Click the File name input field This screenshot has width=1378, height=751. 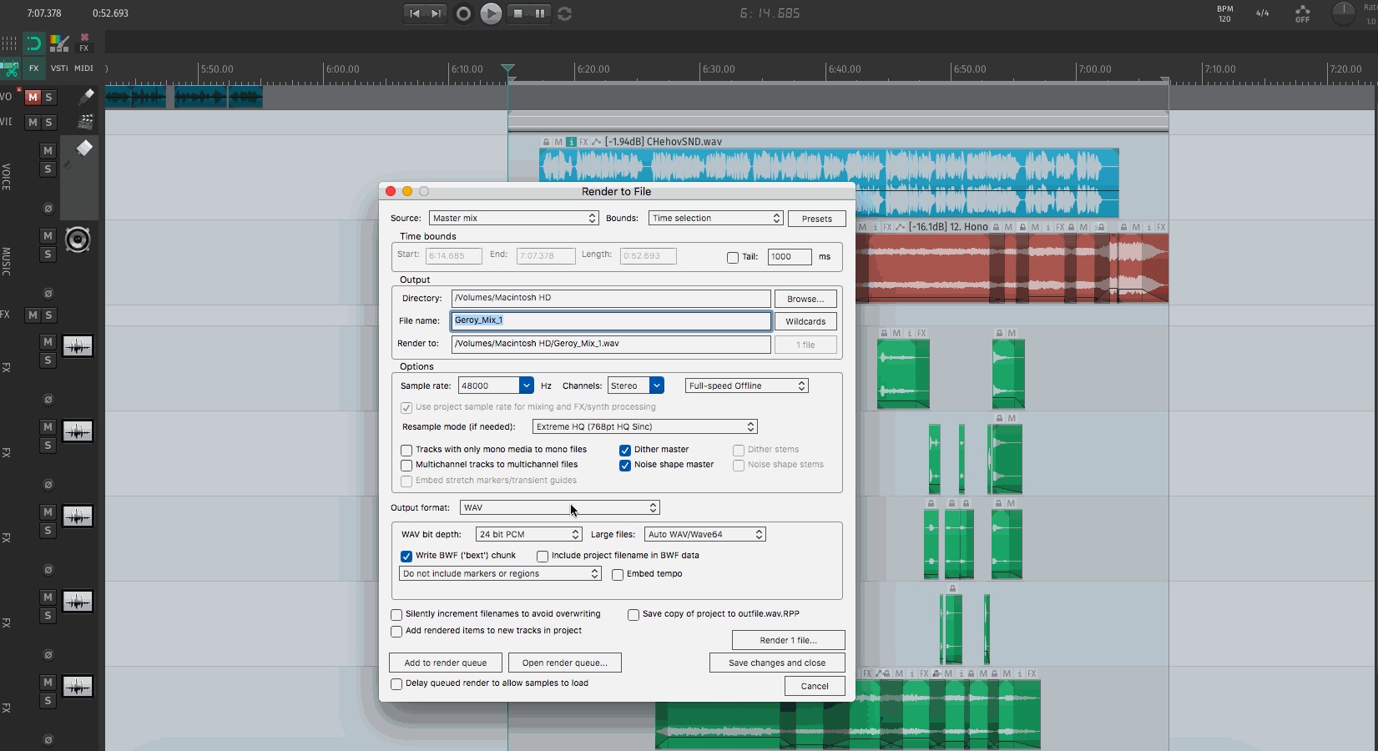click(x=611, y=320)
